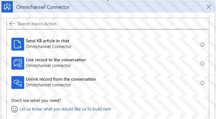Click the Send KB article in chat icon
This screenshot has width=216, height=119.
[x=18, y=44]
